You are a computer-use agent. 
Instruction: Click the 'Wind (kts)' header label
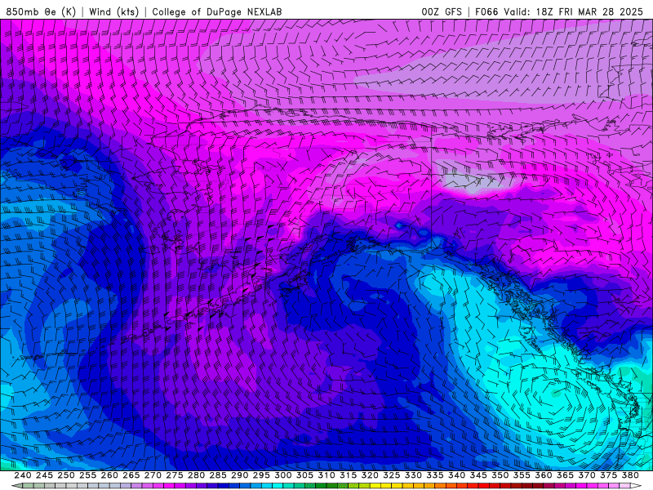114,11
